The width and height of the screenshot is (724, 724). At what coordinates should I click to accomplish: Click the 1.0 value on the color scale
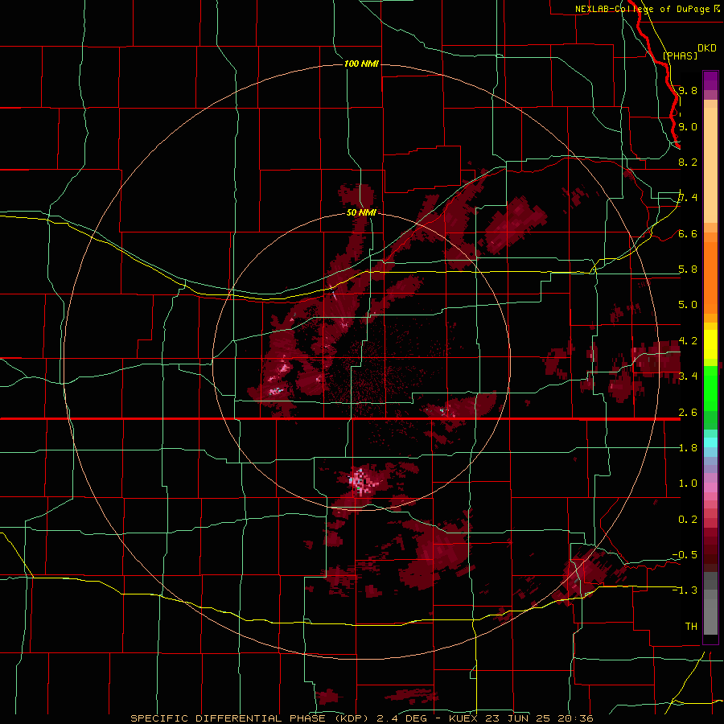(688, 483)
